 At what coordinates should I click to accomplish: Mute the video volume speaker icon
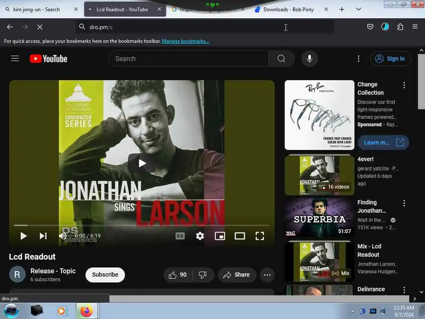click(x=63, y=236)
